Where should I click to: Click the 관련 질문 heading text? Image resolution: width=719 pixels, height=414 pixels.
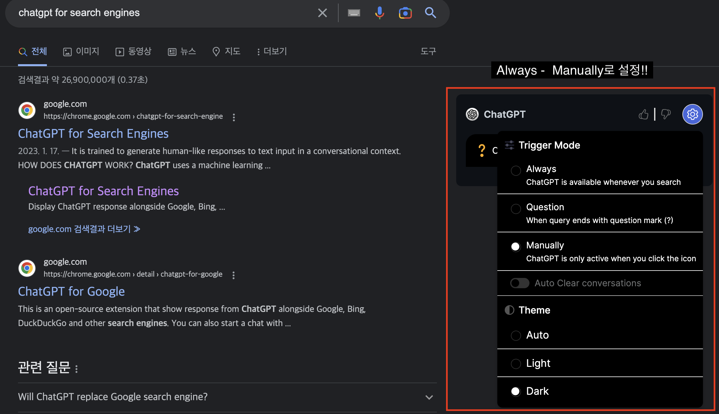pyautogui.click(x=44, y=367)
